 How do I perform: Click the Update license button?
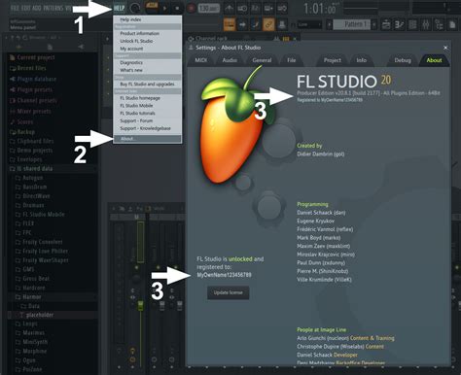point(229,292)
